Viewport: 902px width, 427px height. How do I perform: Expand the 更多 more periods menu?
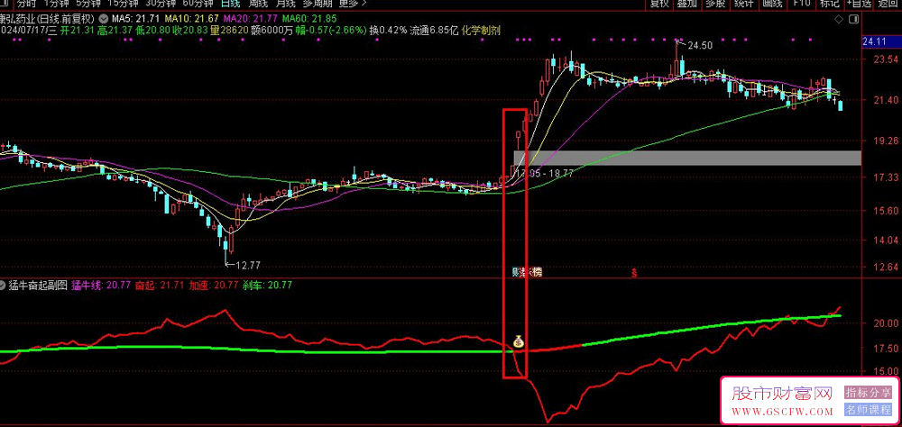pos(353,3)
